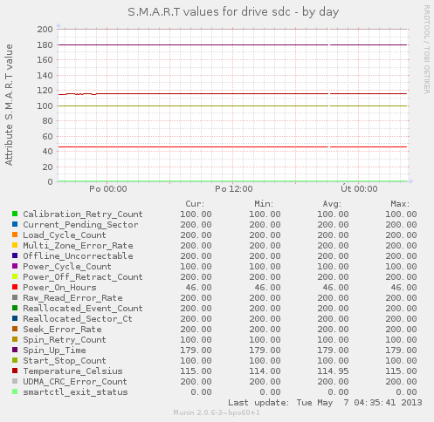The width and height of the screenshot is (434, 422).
Task: Click the Spin_Up_Time purple legend swatch
Action: point(15,350)
